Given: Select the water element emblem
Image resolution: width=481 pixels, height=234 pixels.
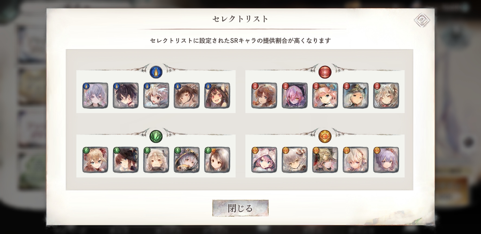Looking at the screenshot, I should [156, 72].
